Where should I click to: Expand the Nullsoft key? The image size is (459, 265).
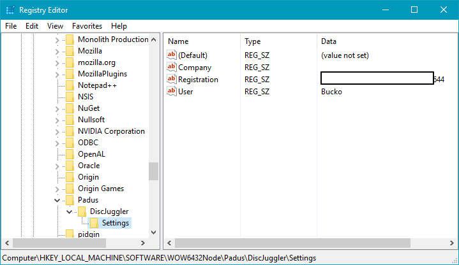pyautogui.click(x=57, y=120)
